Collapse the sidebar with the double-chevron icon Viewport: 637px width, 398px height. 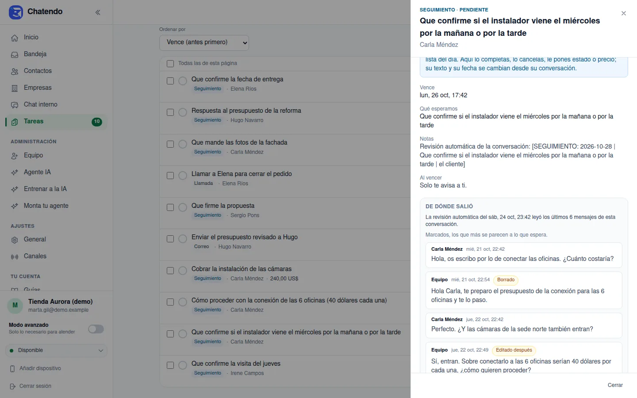point(98,12)
